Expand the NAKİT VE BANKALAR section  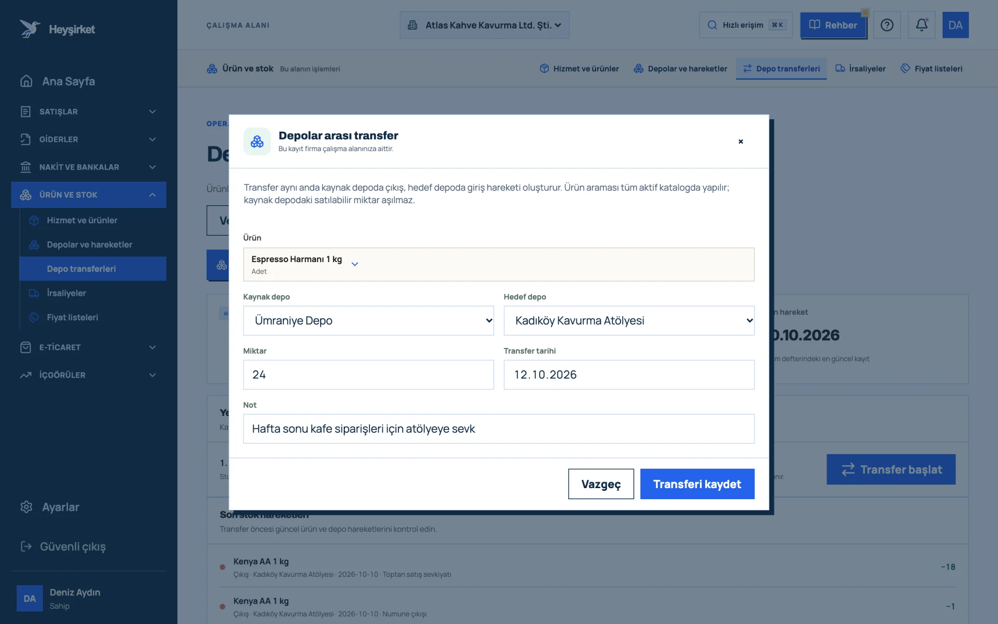pyautogui.click(x=89, y=167)
